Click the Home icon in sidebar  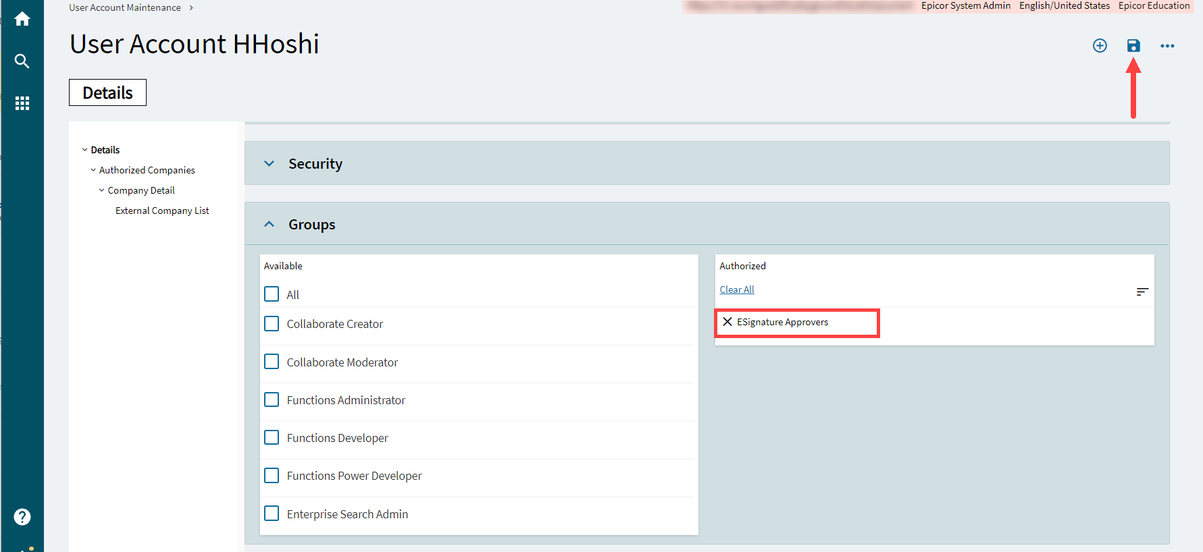pyautogui.click(x=22, y=19)
